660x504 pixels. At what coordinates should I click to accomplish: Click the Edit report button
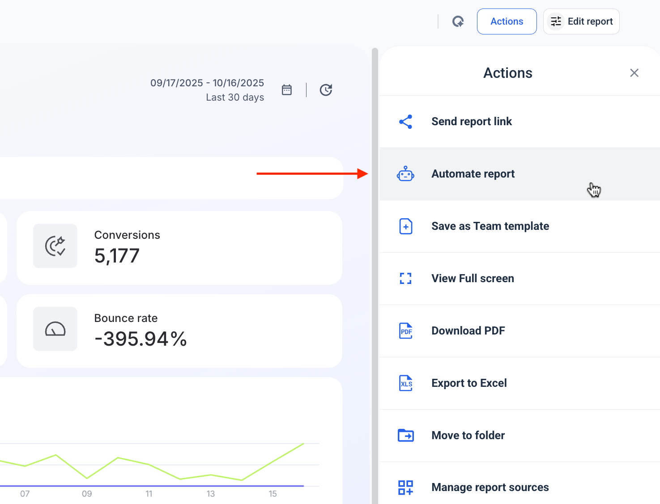point(581,21)
